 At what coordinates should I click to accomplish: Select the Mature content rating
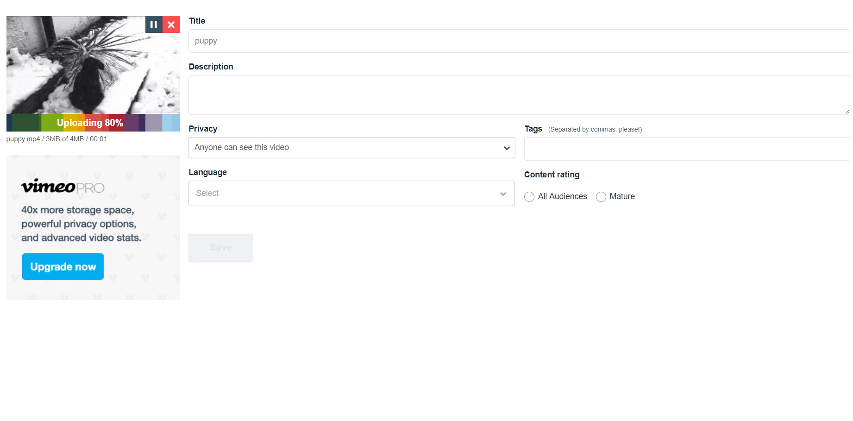coord(601,197)
